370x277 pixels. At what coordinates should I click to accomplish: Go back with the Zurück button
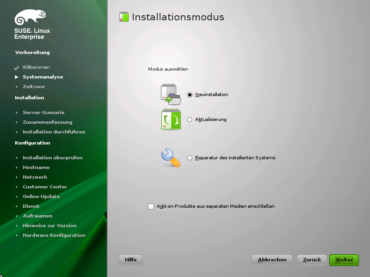312,260
